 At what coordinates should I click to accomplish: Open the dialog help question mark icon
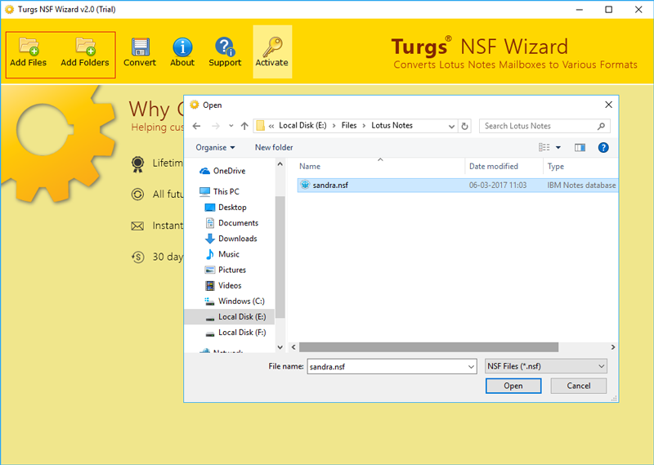(x=603, y=148)
